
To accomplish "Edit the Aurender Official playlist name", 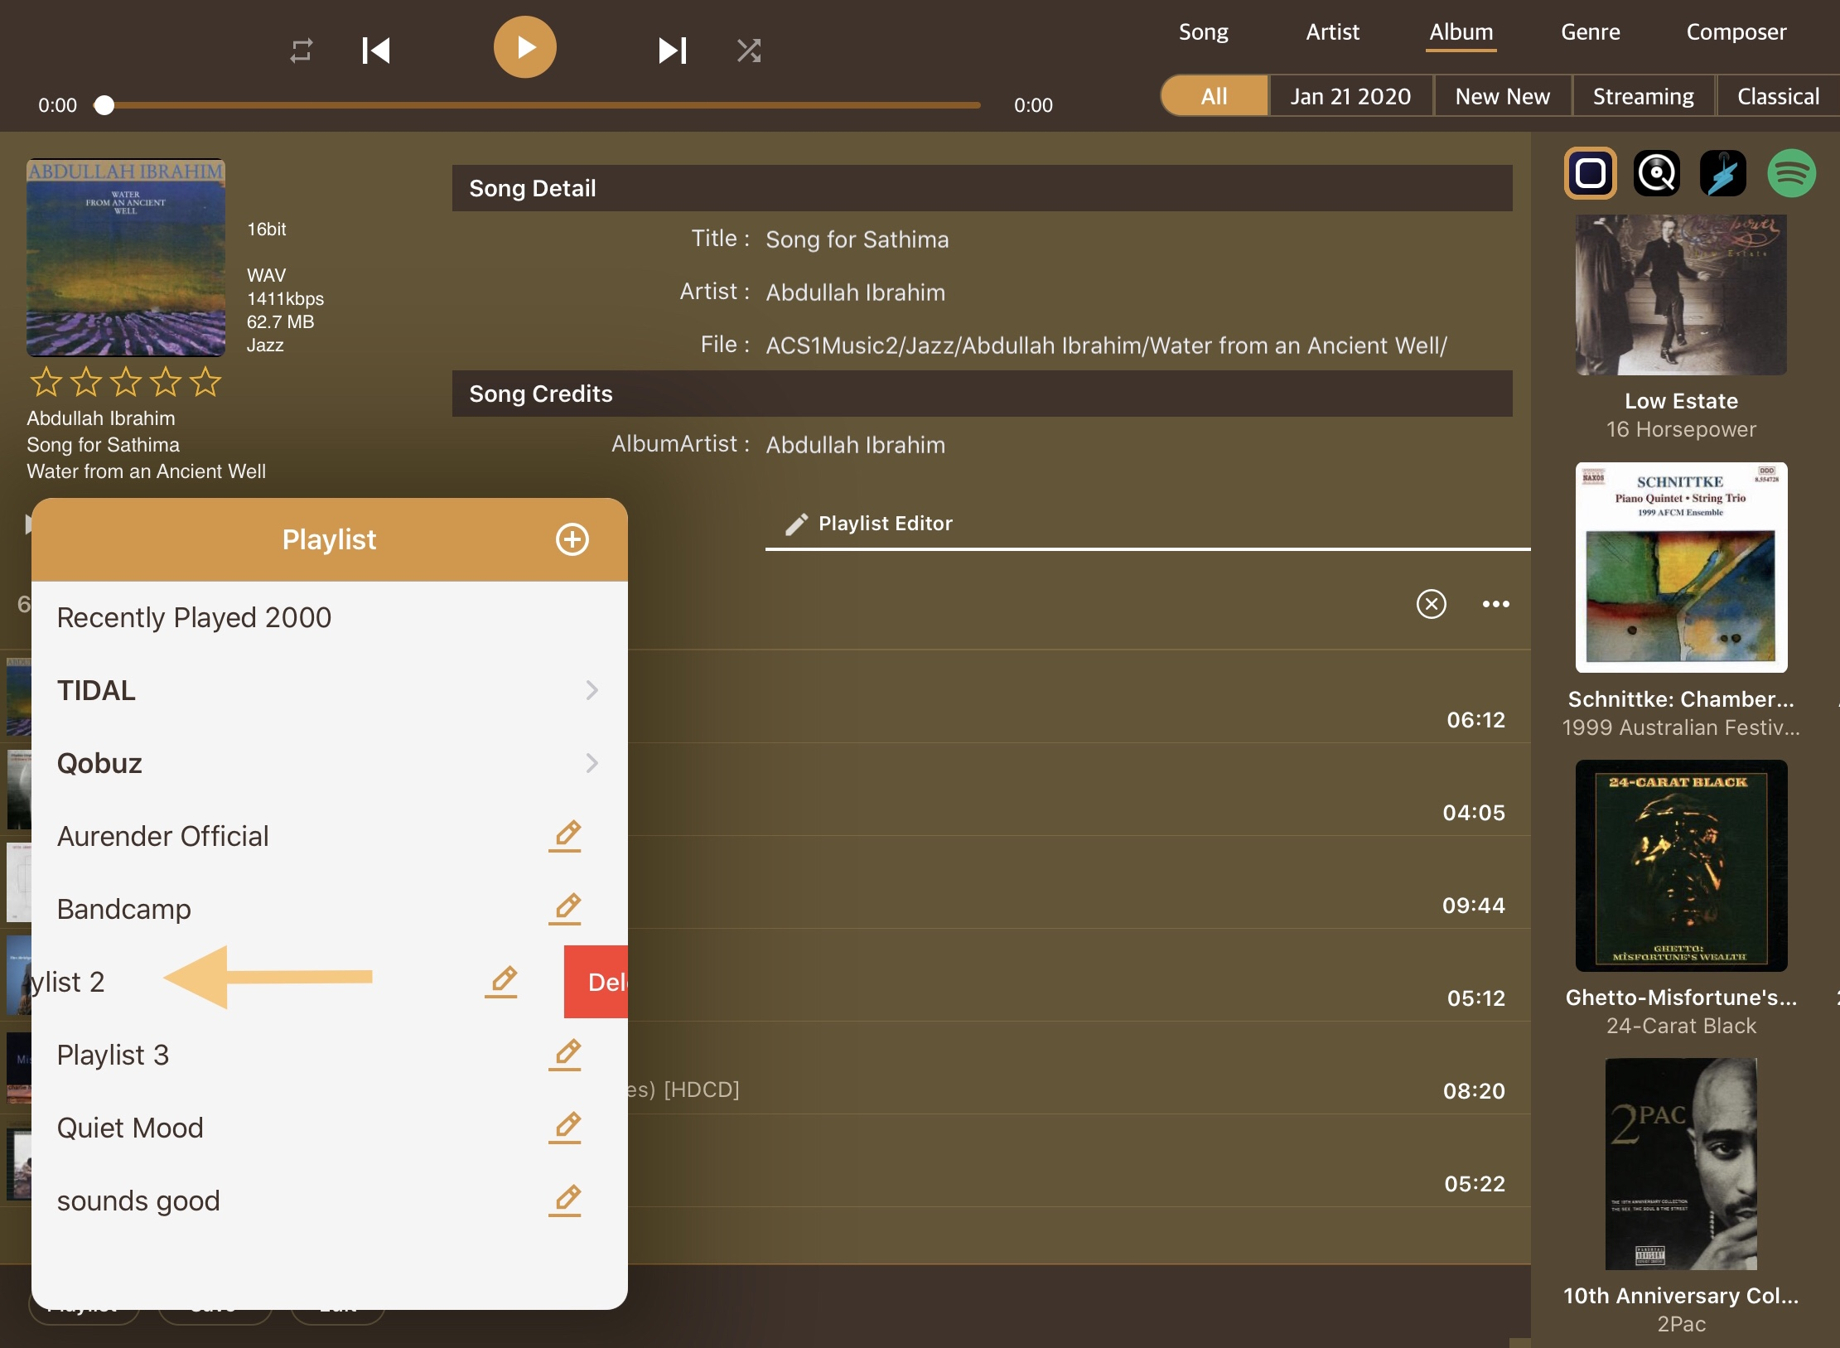I will click(565, 835).
